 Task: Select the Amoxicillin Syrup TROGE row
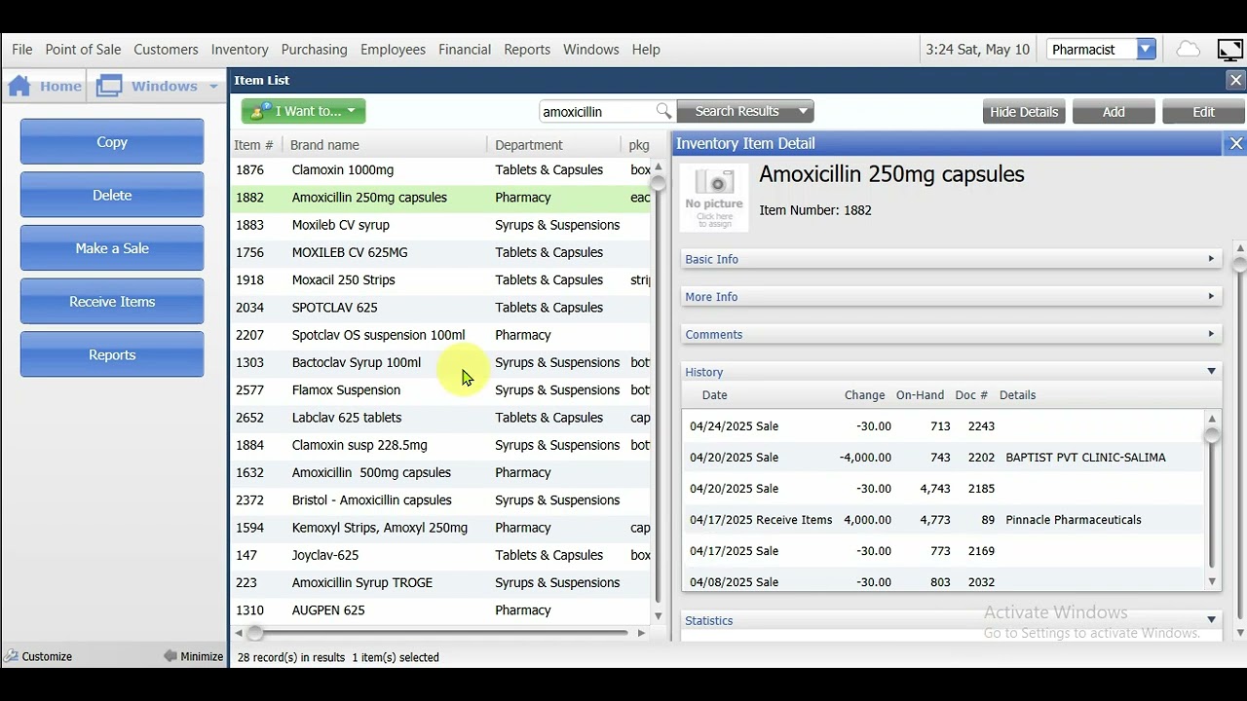click(x=441, y=582)
